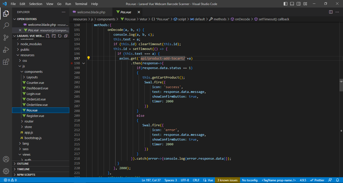Open Explorer views and more actions menu
This screenshot has height=183, width=343.
tap(64, 12)
